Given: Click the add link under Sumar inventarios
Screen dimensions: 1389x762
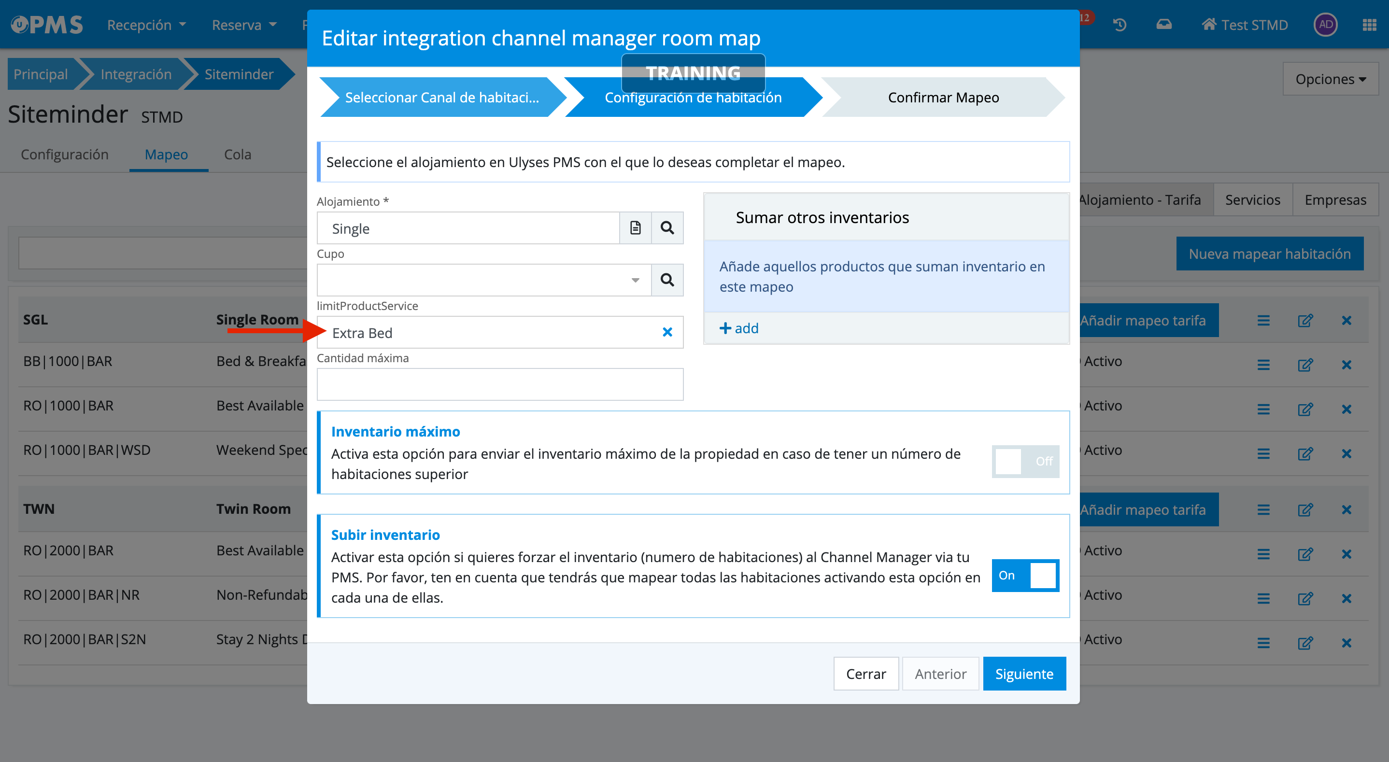Looking at the screenshot, I should point(739,328).
